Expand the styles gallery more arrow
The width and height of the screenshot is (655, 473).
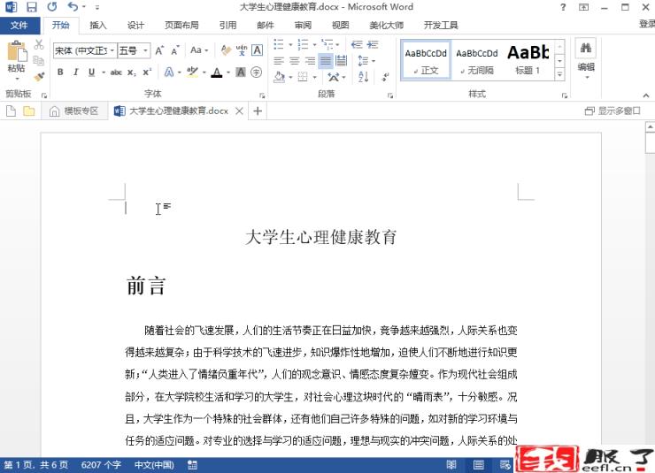pos(559,76)
